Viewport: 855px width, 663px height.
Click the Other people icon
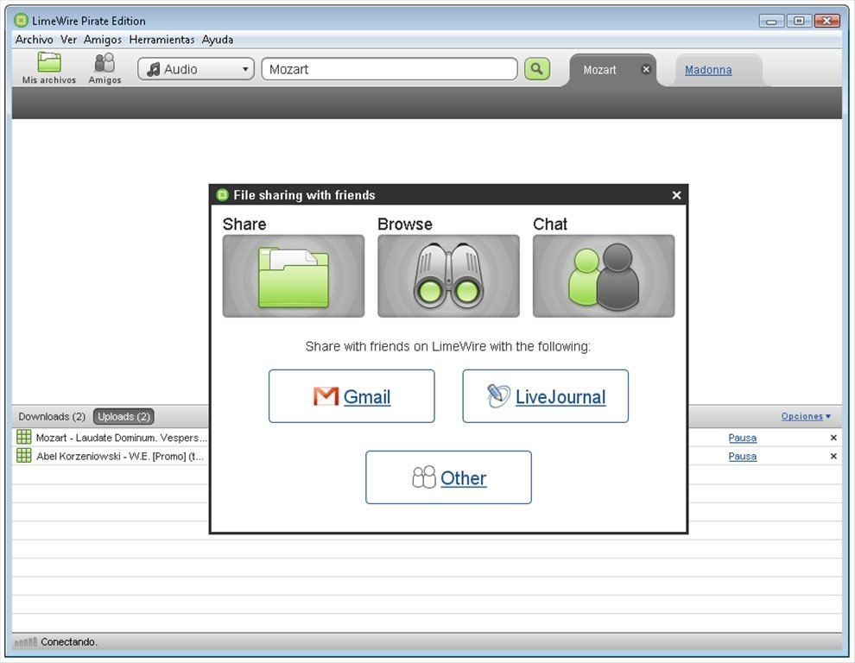(424, 477)
